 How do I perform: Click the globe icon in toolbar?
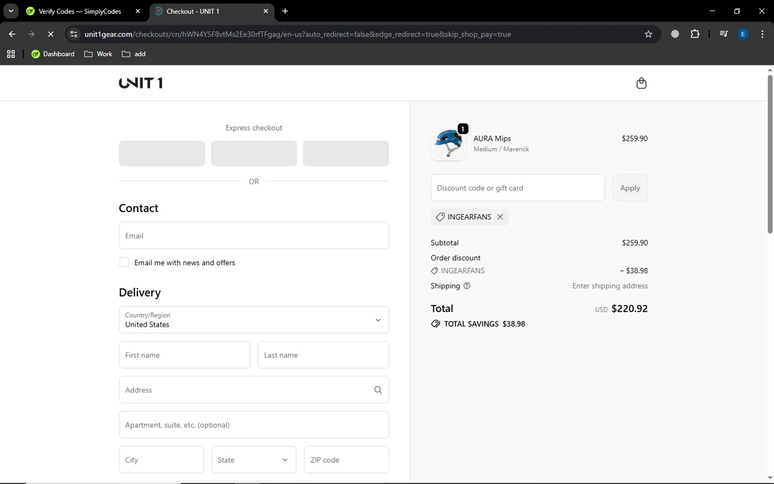[675, 34]
